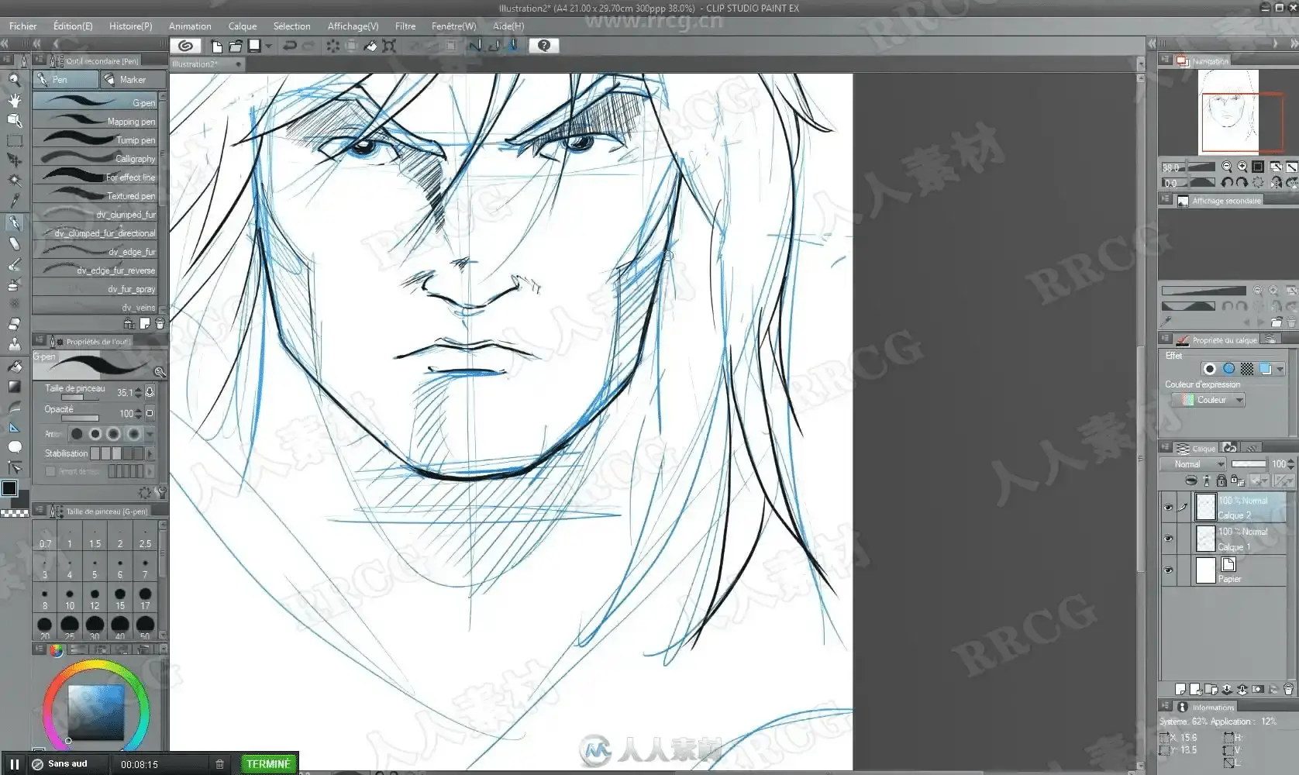Click the Open file folder icon in command bar
The width and height of the screenshot is (1299, 775).
(x=236, y=46)
